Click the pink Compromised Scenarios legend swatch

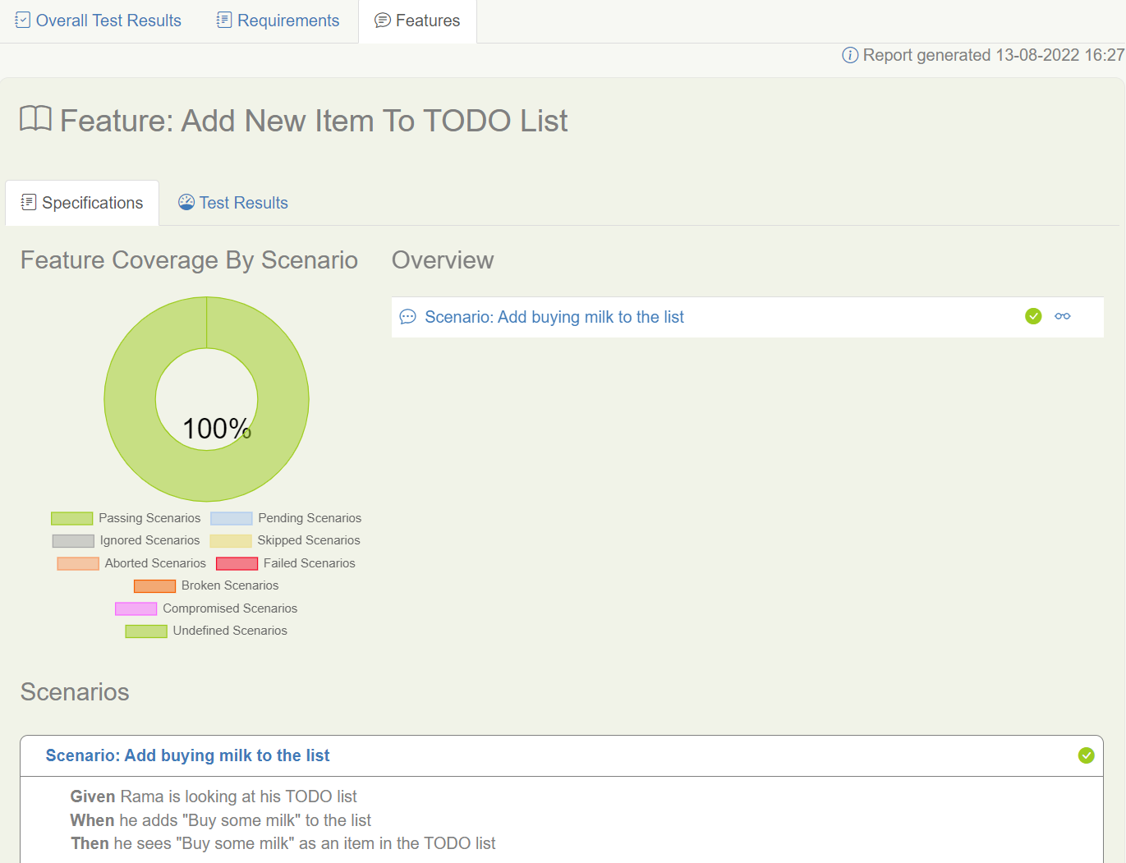click(136, 608)
